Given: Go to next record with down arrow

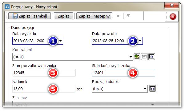Looking at the screenshot, I should 128,16.
